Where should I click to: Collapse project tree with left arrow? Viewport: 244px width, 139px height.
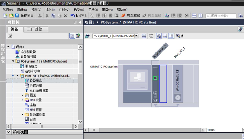click(x=80, y=22)
